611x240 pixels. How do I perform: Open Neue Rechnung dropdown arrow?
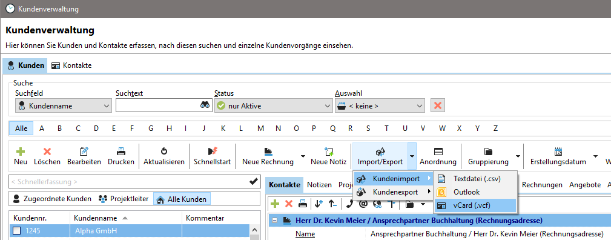303,156
